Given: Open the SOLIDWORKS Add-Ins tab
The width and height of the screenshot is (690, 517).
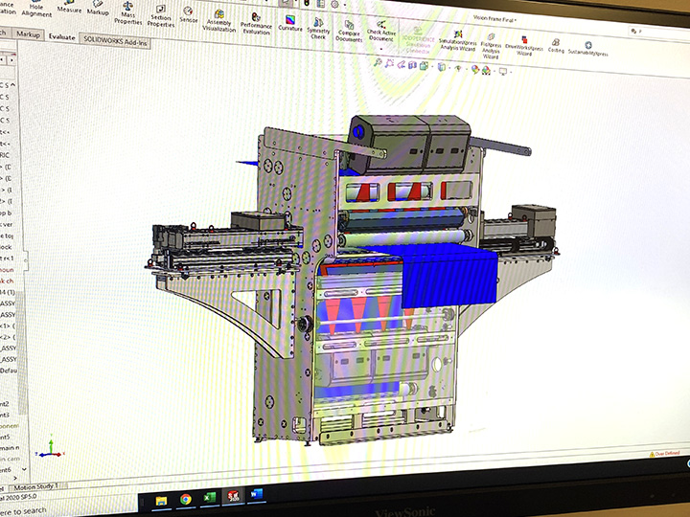Looking at the screenshot, I should 115,40.
